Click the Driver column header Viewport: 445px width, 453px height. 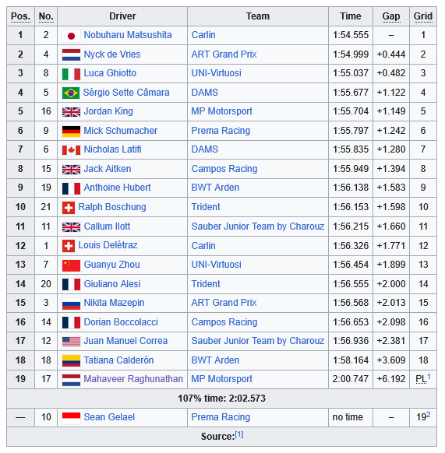tap(122, 16)
